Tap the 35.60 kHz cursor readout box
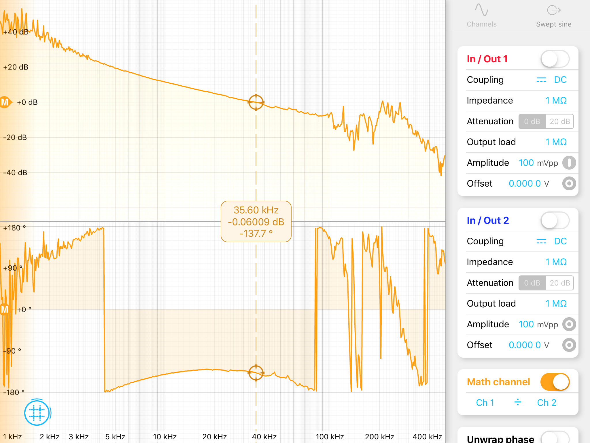The image size is (590, 443). [x=256, y=221]
